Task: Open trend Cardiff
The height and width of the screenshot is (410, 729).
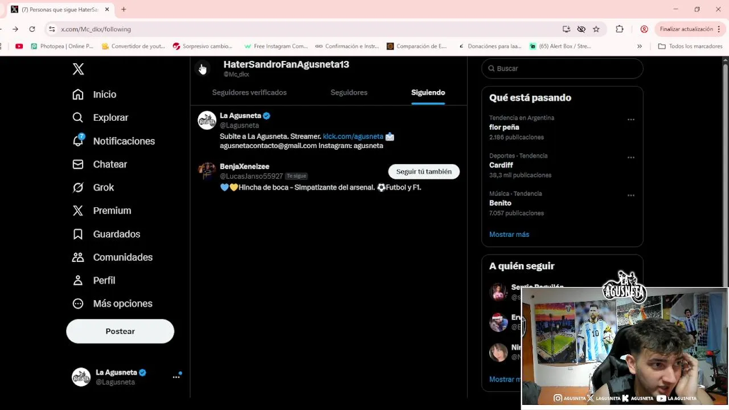Action: 501,165
